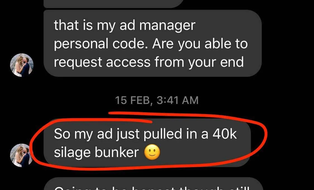Click the smiley face emoji
314x190 pixels.
pyautogui.click(x=152, y=152)
